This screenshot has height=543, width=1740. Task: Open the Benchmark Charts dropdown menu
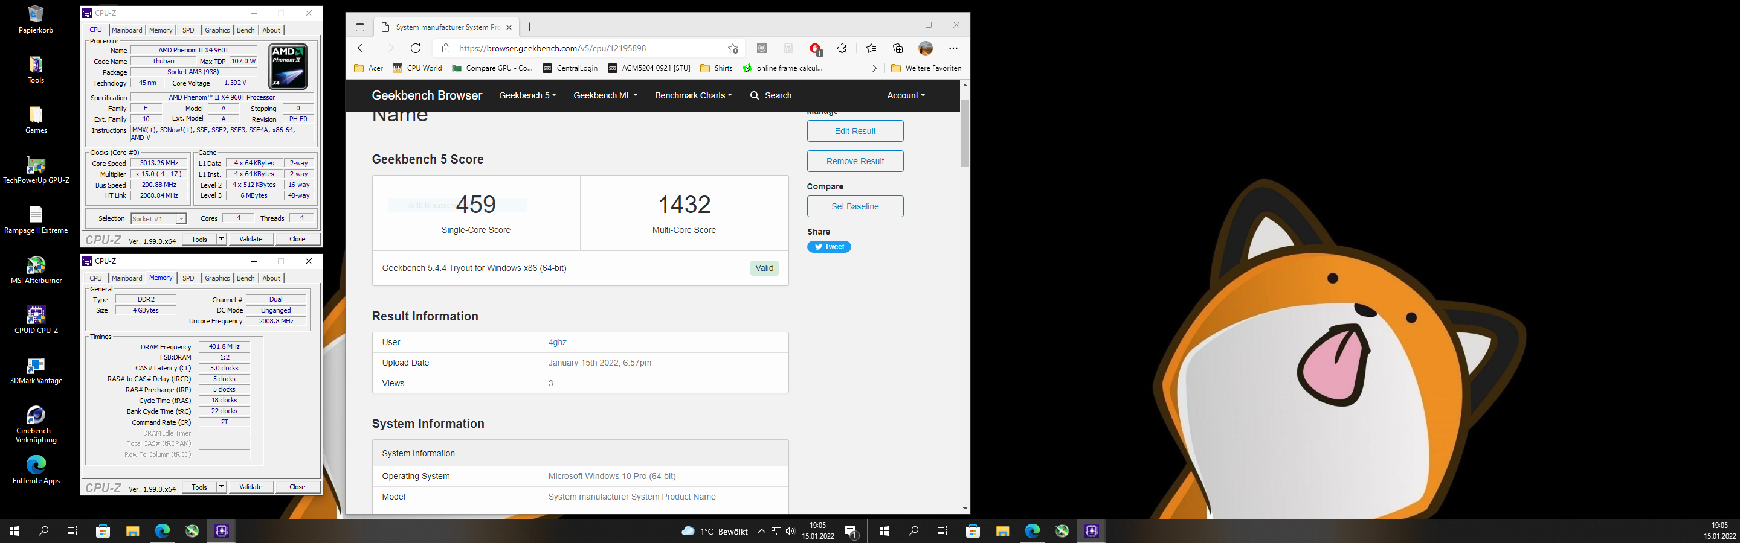[x=693, y=95]
